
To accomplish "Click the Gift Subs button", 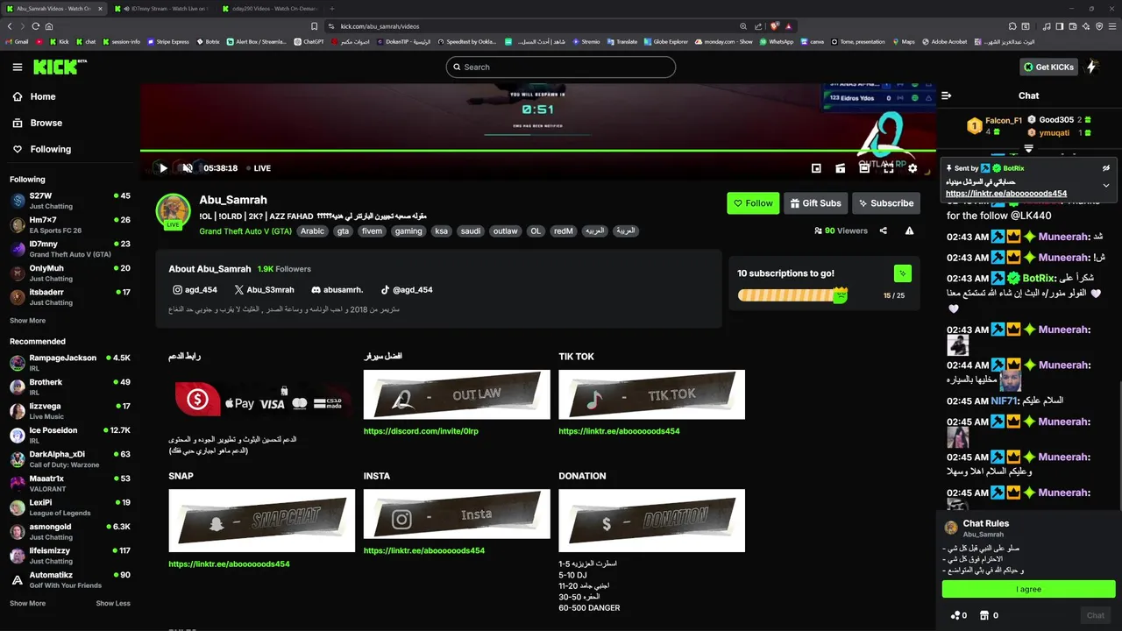I will coord(815,203).
